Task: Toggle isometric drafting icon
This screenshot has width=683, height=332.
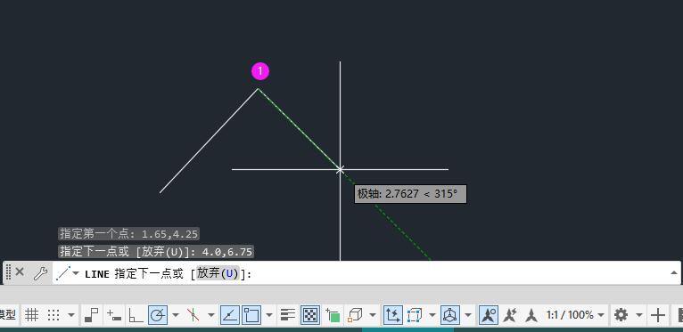Action: [x=193, y=314]
